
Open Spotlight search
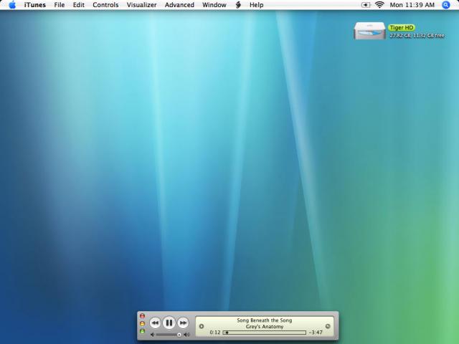[446, 5]
